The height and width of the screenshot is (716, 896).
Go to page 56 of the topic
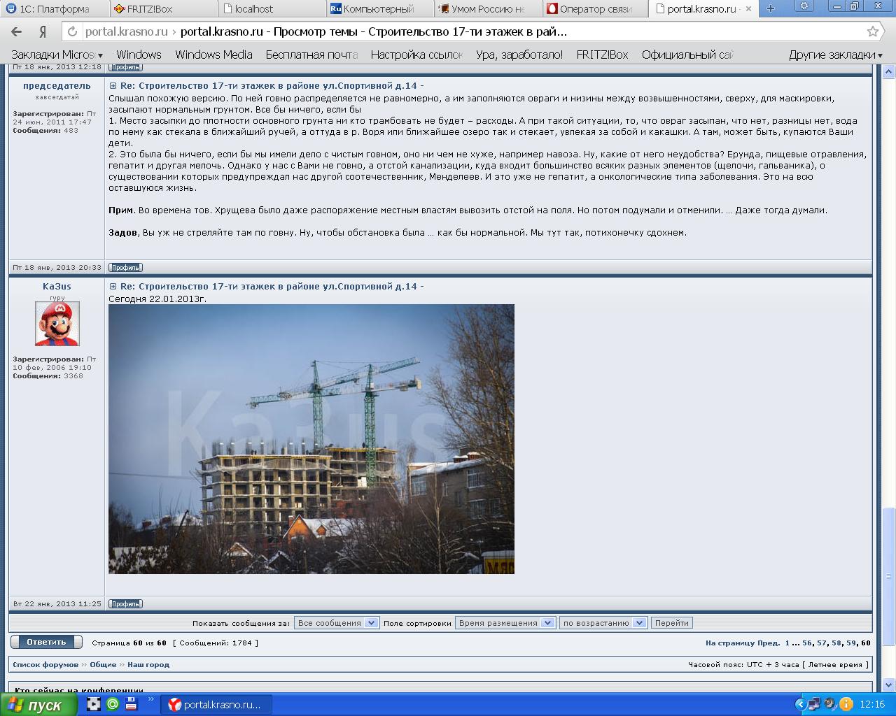coord(807,643)
